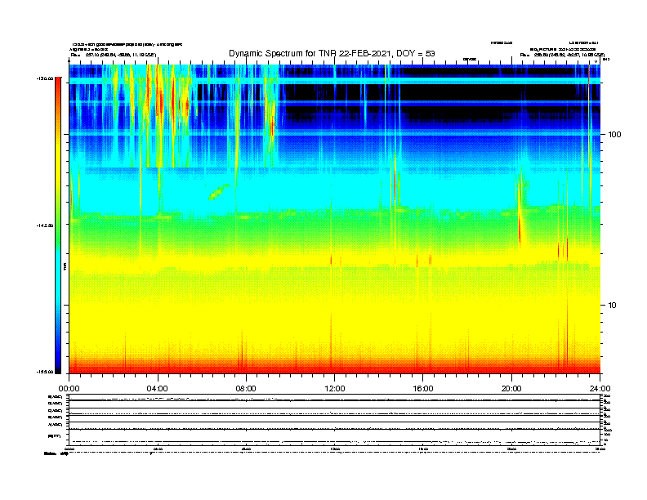Click the dark blue bottom of color bar

(58, 363)
